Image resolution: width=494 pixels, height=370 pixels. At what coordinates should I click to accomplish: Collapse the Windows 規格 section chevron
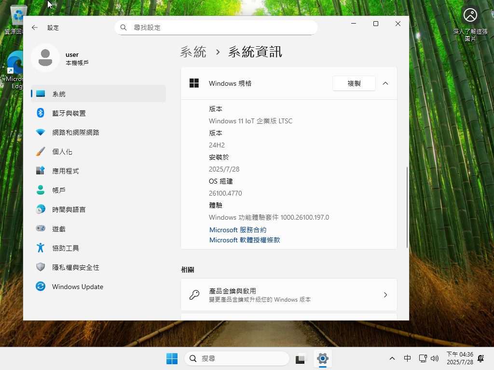tap(385, 83)
